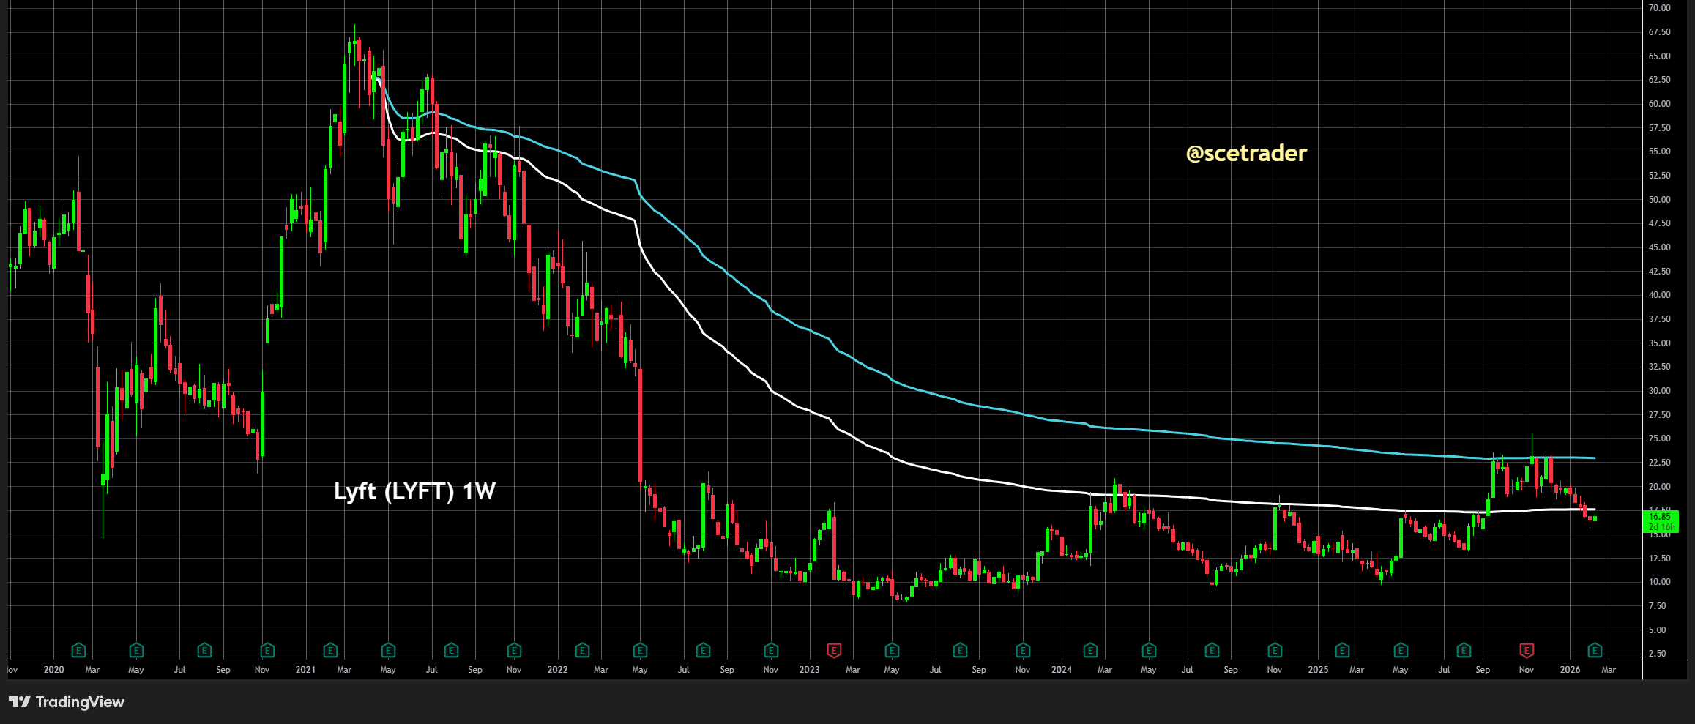Viewport: 1695px width, 724px height.
Task: Open the earnings marker at Nov 2024
Action: [1275, 650]
